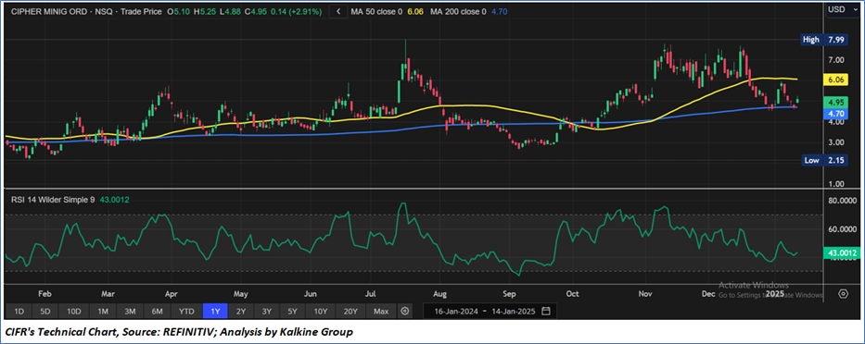Open time range settings gear icon
This screenshot has height=344, width=865.
(x=405, y=311)
